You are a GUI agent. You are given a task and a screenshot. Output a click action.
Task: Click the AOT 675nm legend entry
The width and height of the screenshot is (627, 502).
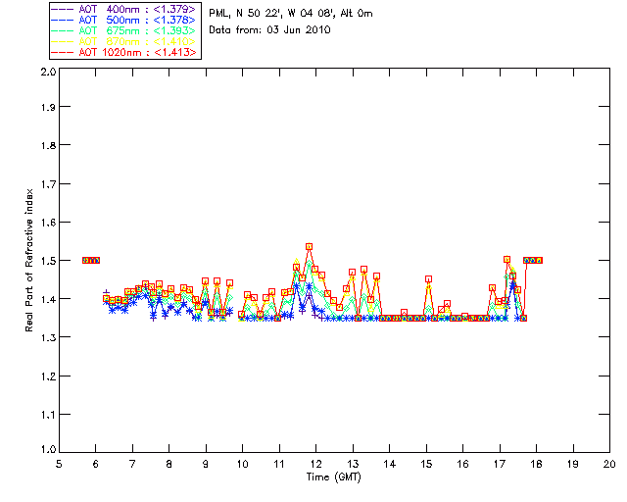click(x=124, y=30)
